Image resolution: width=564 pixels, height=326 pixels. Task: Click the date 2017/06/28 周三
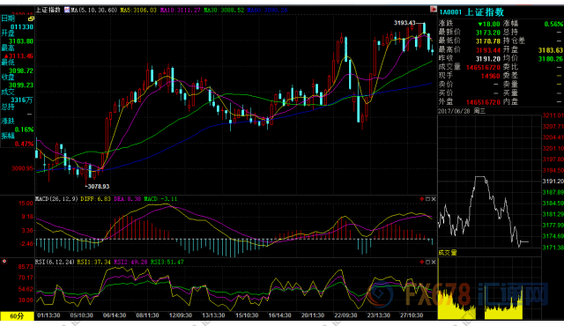pos(462,111)
